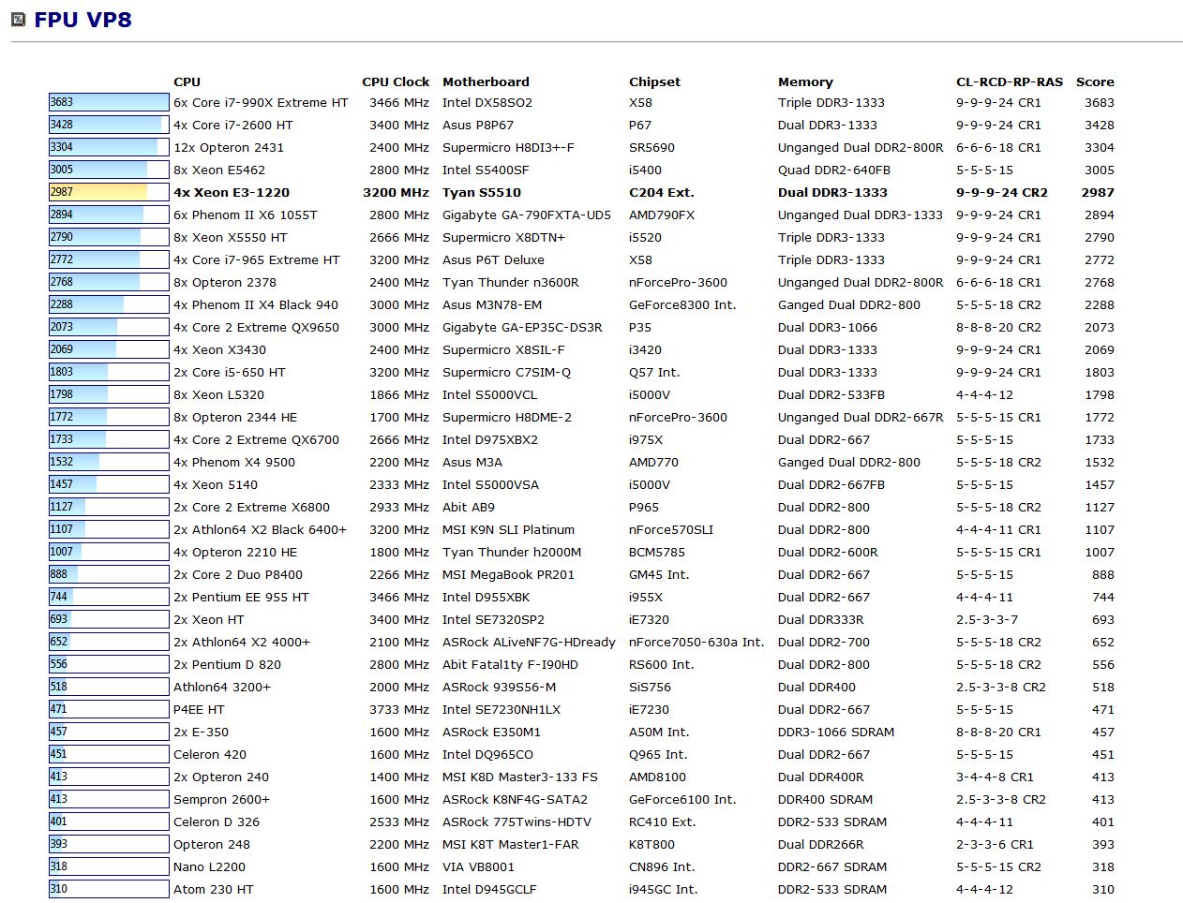Click the 1866 MHz CPU clock cell

(399, 394)
